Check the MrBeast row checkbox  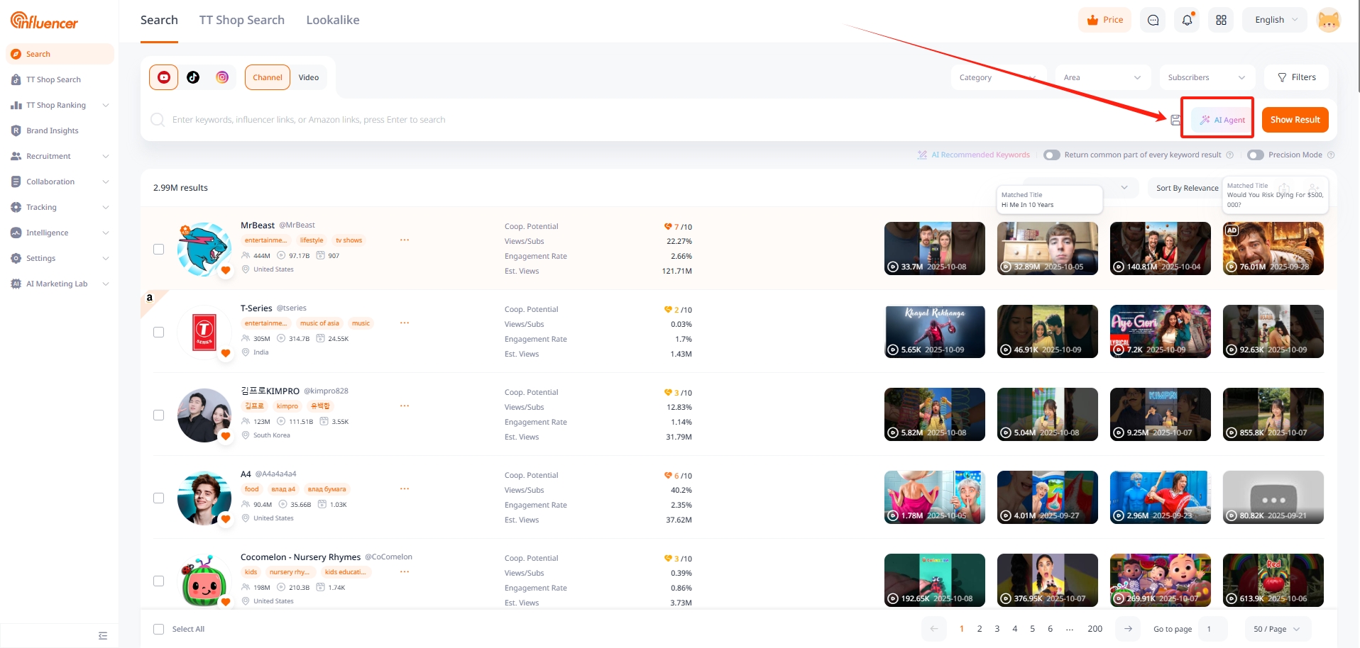(x=159, y=249)
